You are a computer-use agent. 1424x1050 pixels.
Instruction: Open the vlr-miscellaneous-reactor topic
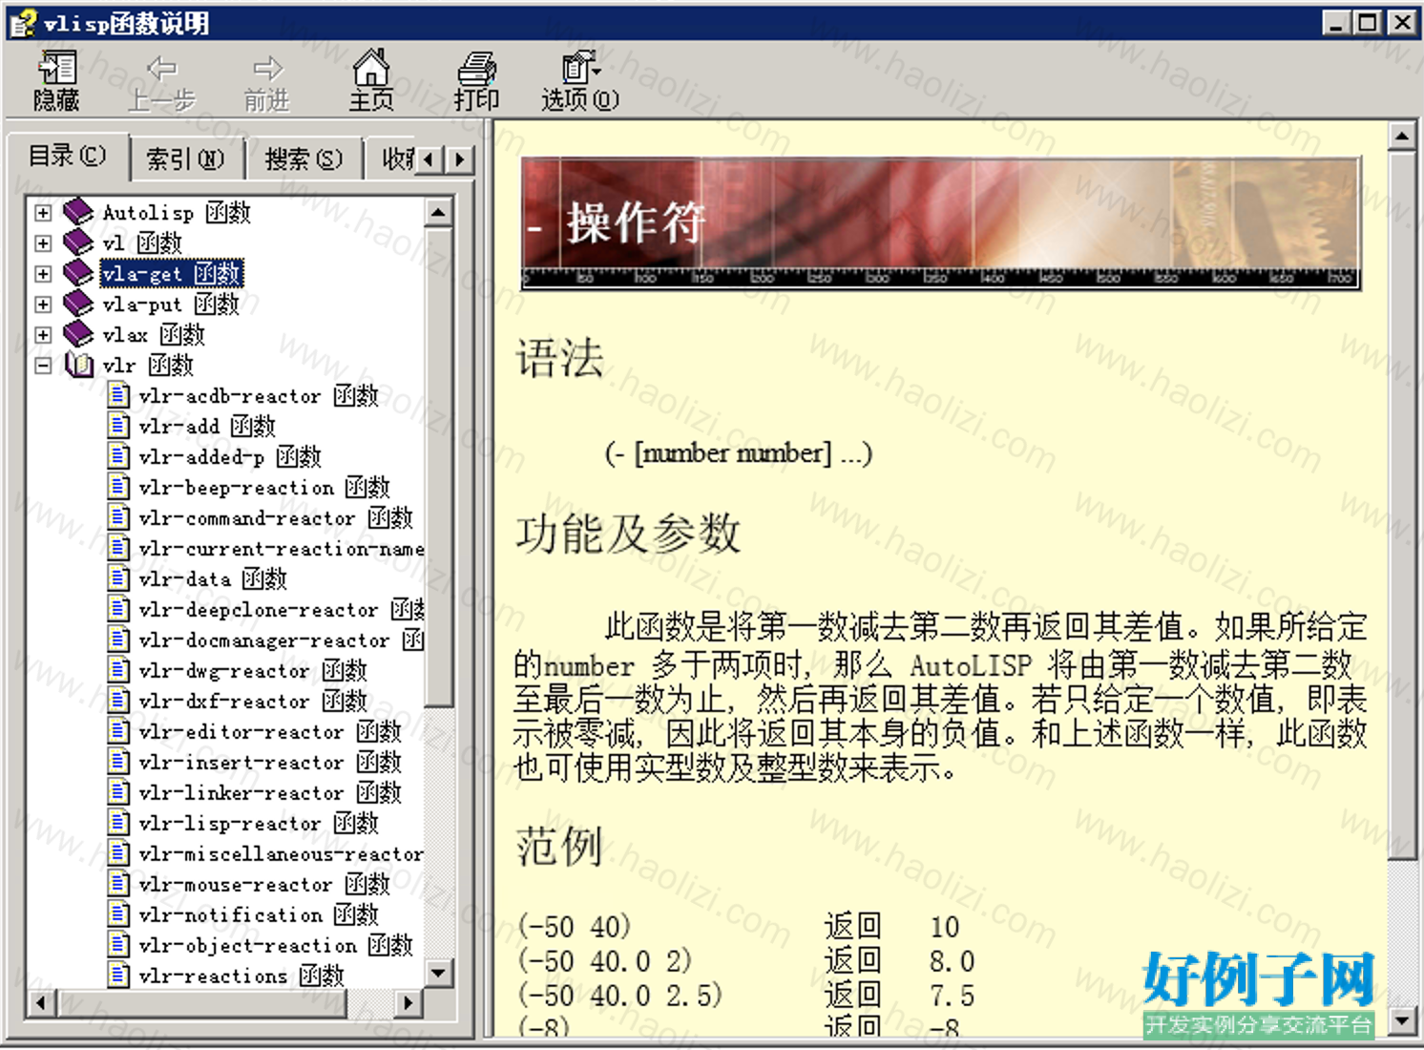[x=282, y=853]
